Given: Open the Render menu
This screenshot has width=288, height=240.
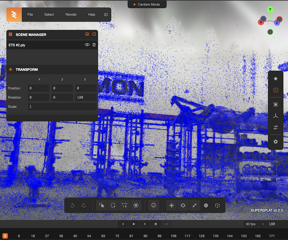Looking at the screenshot, I should click(71, 14).
